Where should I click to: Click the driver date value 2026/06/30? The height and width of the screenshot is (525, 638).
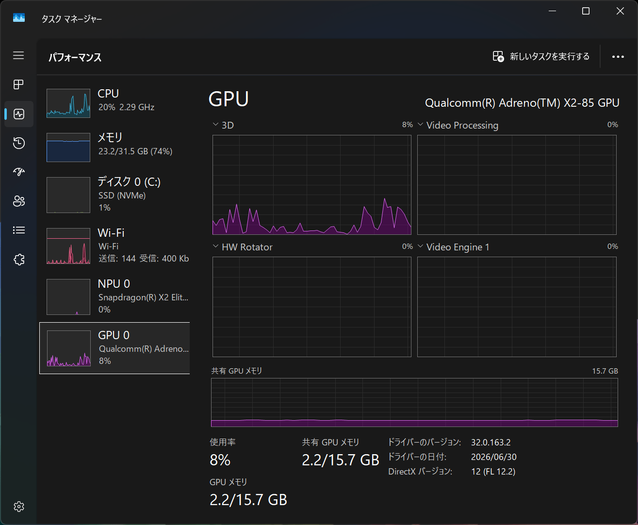[x=493, y=457]
